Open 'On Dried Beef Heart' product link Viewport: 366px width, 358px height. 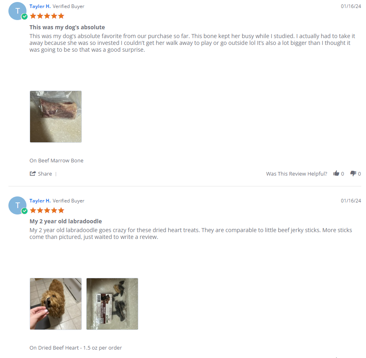click(76, 348)
